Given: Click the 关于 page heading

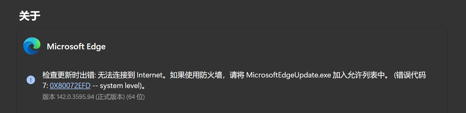Looking at the screenshot, I should 30,16.
